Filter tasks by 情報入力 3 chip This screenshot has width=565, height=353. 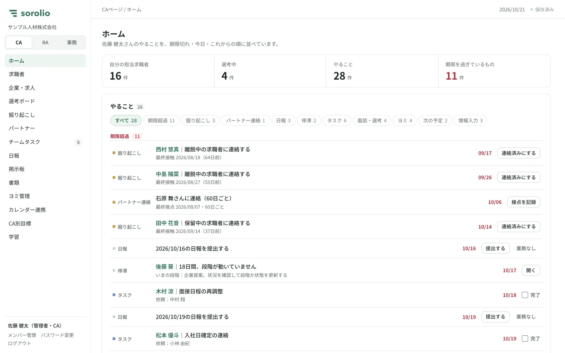tap(470, 120)
